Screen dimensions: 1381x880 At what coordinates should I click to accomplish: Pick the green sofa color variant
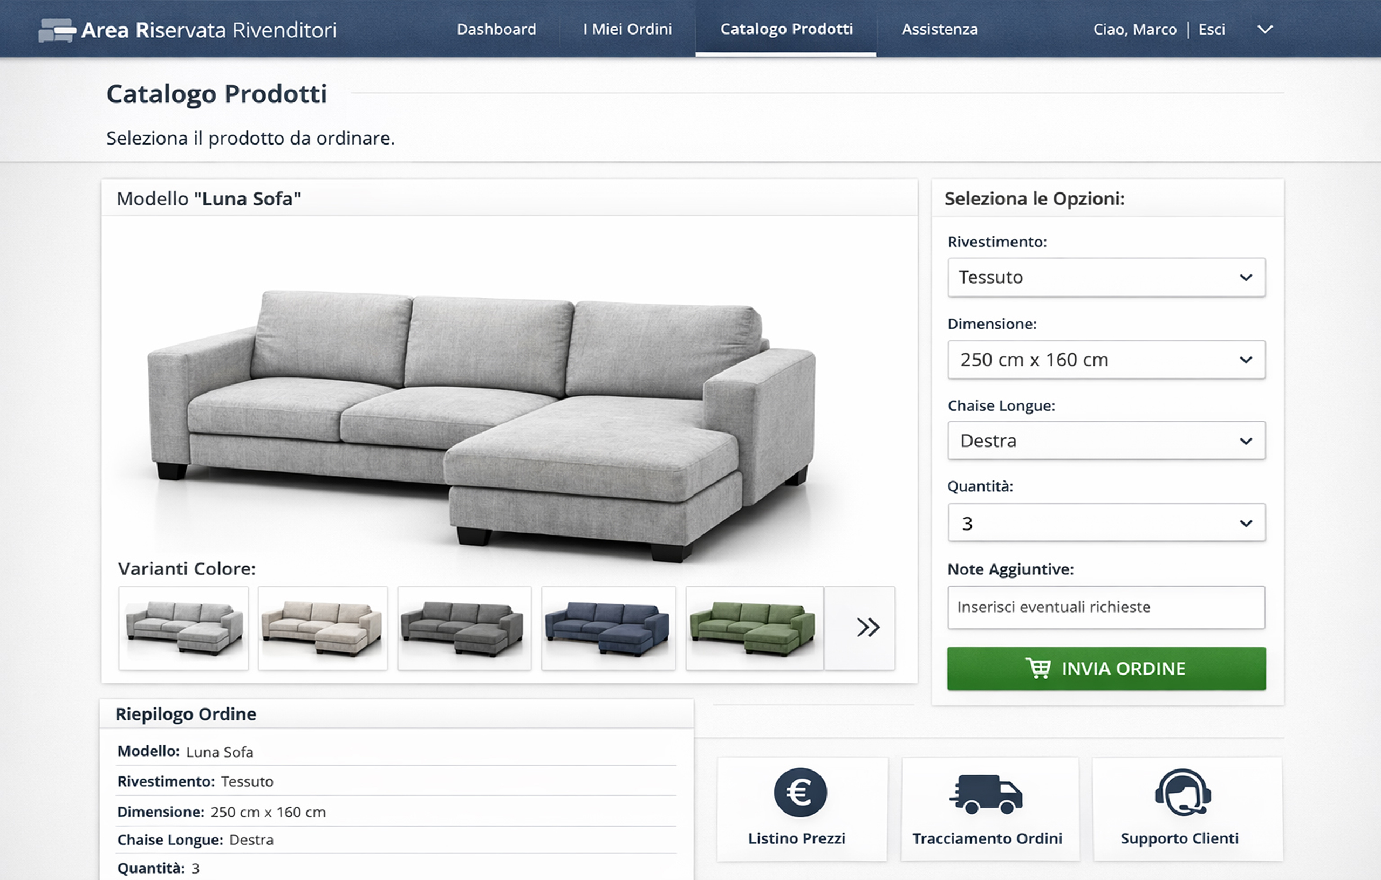click(755, 628)
